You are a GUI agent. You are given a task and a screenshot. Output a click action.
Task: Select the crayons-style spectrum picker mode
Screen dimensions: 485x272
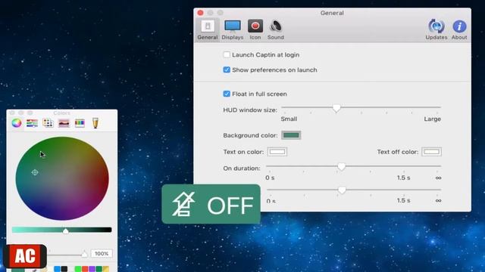(80, 123)
